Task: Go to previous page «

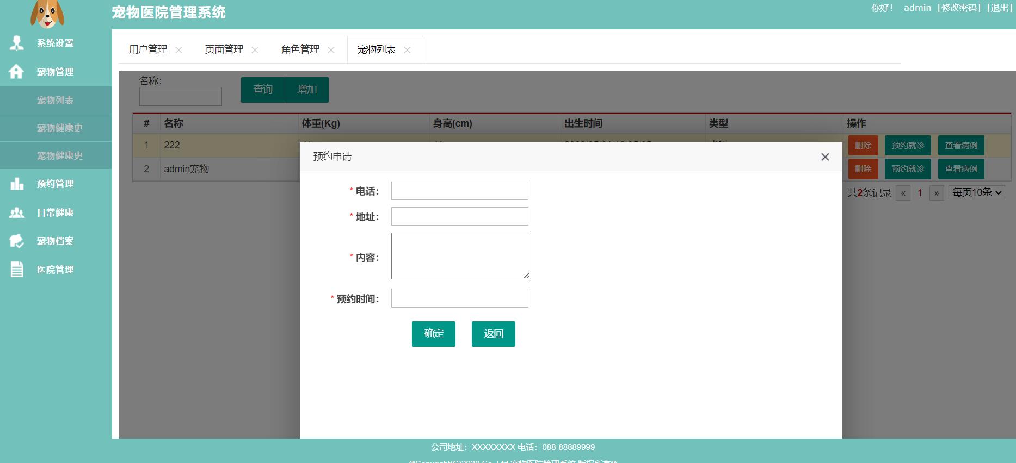Action: (903, 193)
